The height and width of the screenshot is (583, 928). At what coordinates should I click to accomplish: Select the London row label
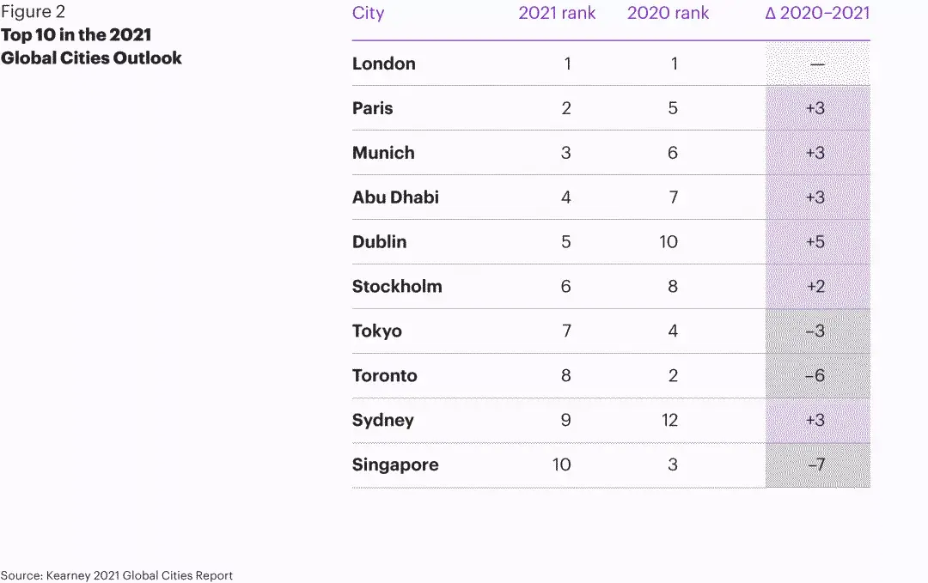pos(383,64)
